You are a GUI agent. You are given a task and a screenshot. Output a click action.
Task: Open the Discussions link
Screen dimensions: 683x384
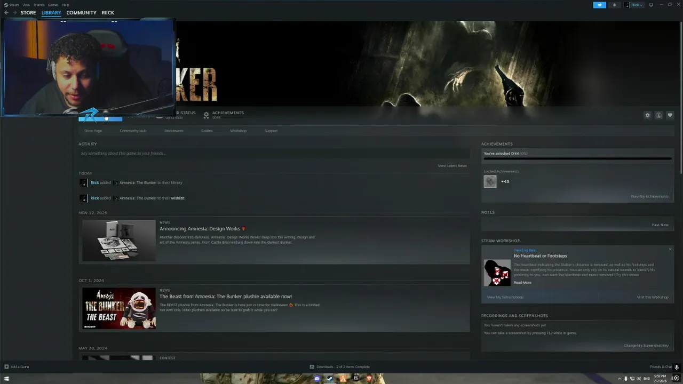tap(174, 131)
